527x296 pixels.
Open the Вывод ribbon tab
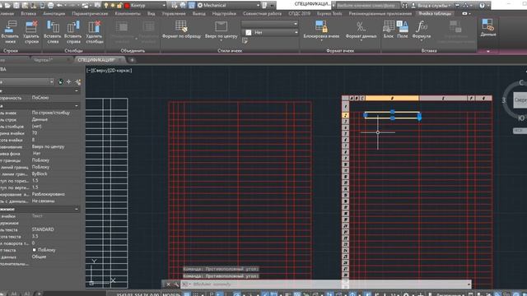pos(199,14)
